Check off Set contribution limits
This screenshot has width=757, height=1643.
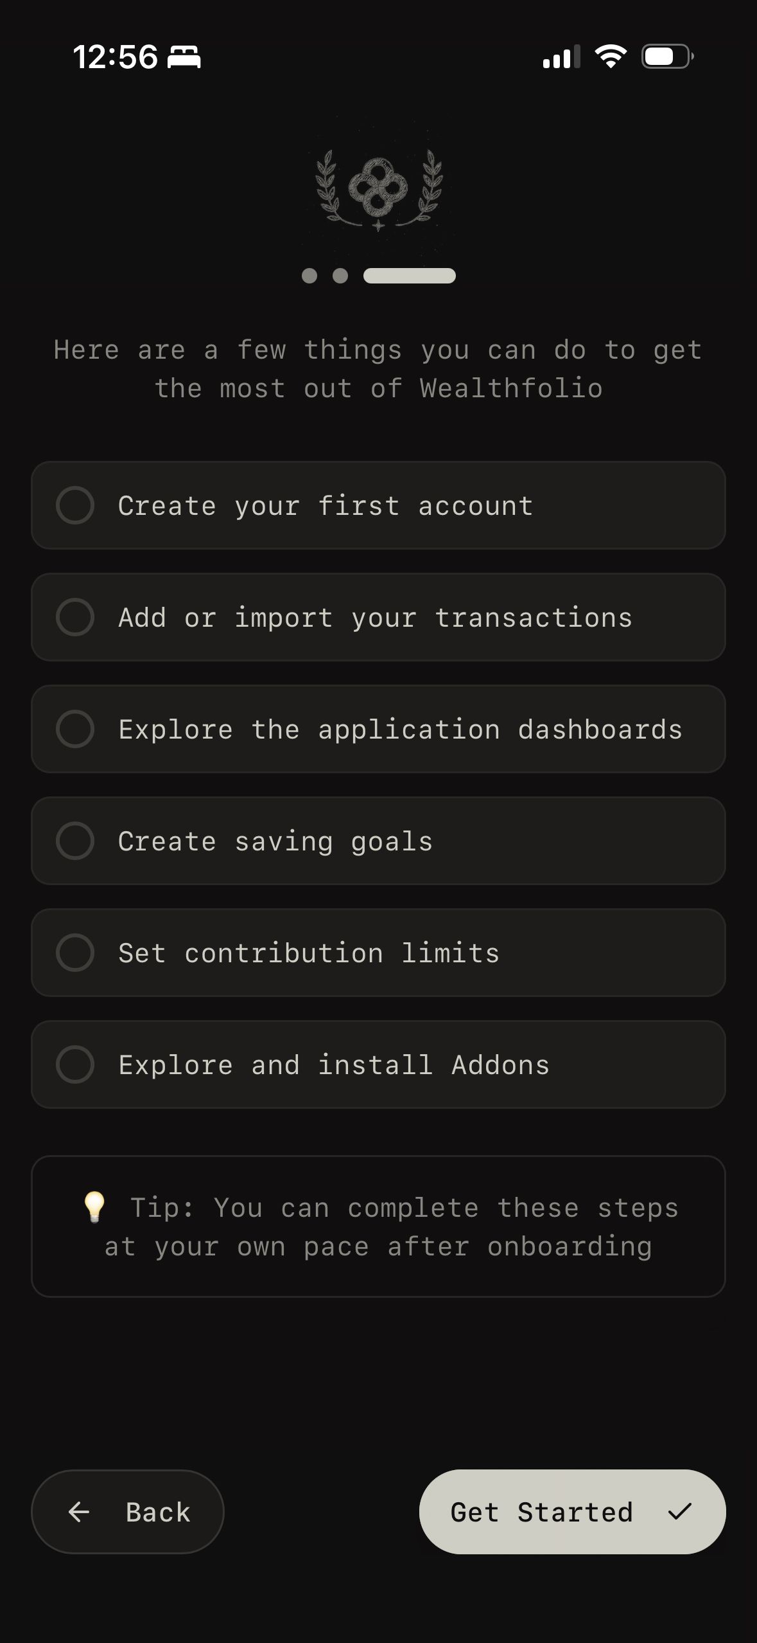(x=75, y=953)
